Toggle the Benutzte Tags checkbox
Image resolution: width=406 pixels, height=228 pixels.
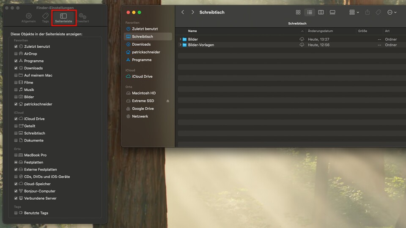16,213
